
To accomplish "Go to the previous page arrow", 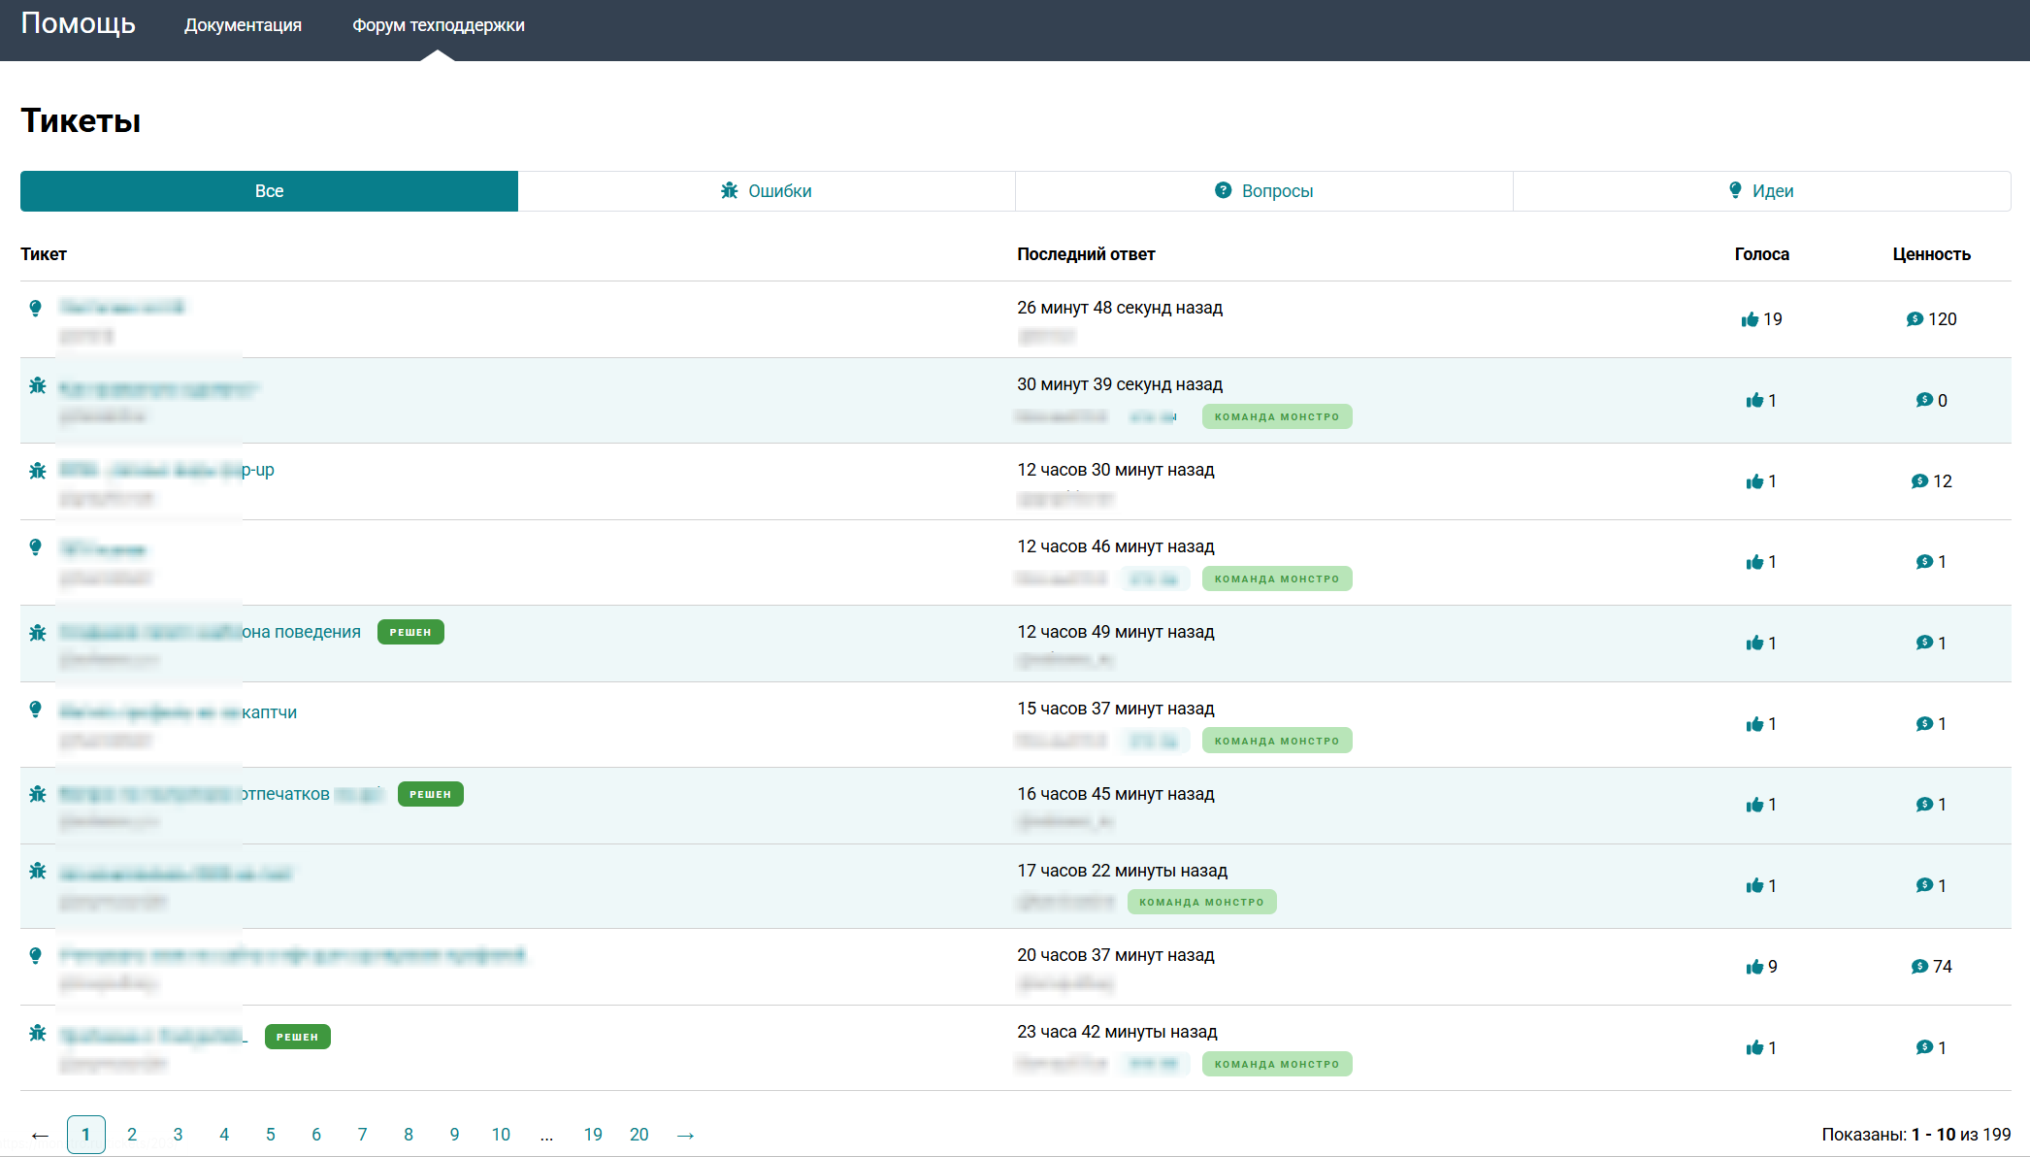I will click(x=40, y=1135).
